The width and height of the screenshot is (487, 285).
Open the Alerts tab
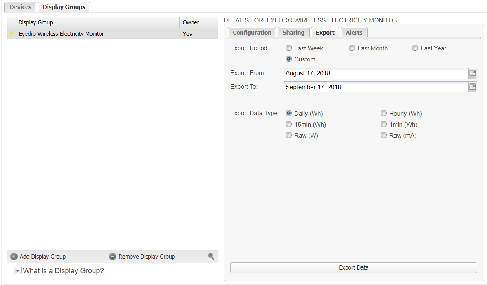(354, 33)
